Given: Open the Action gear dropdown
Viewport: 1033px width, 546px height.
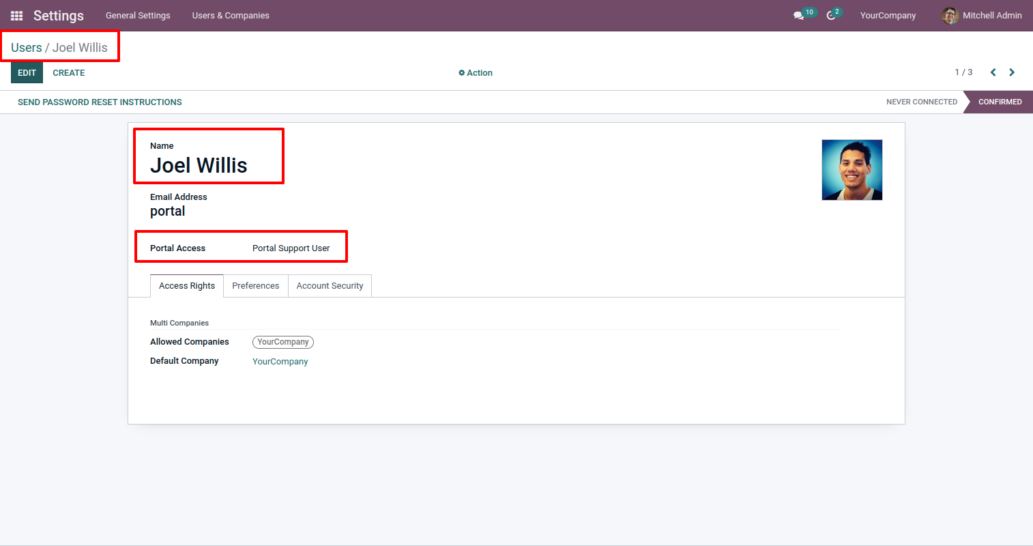Looking at the screenshot, I should (476, 73).
